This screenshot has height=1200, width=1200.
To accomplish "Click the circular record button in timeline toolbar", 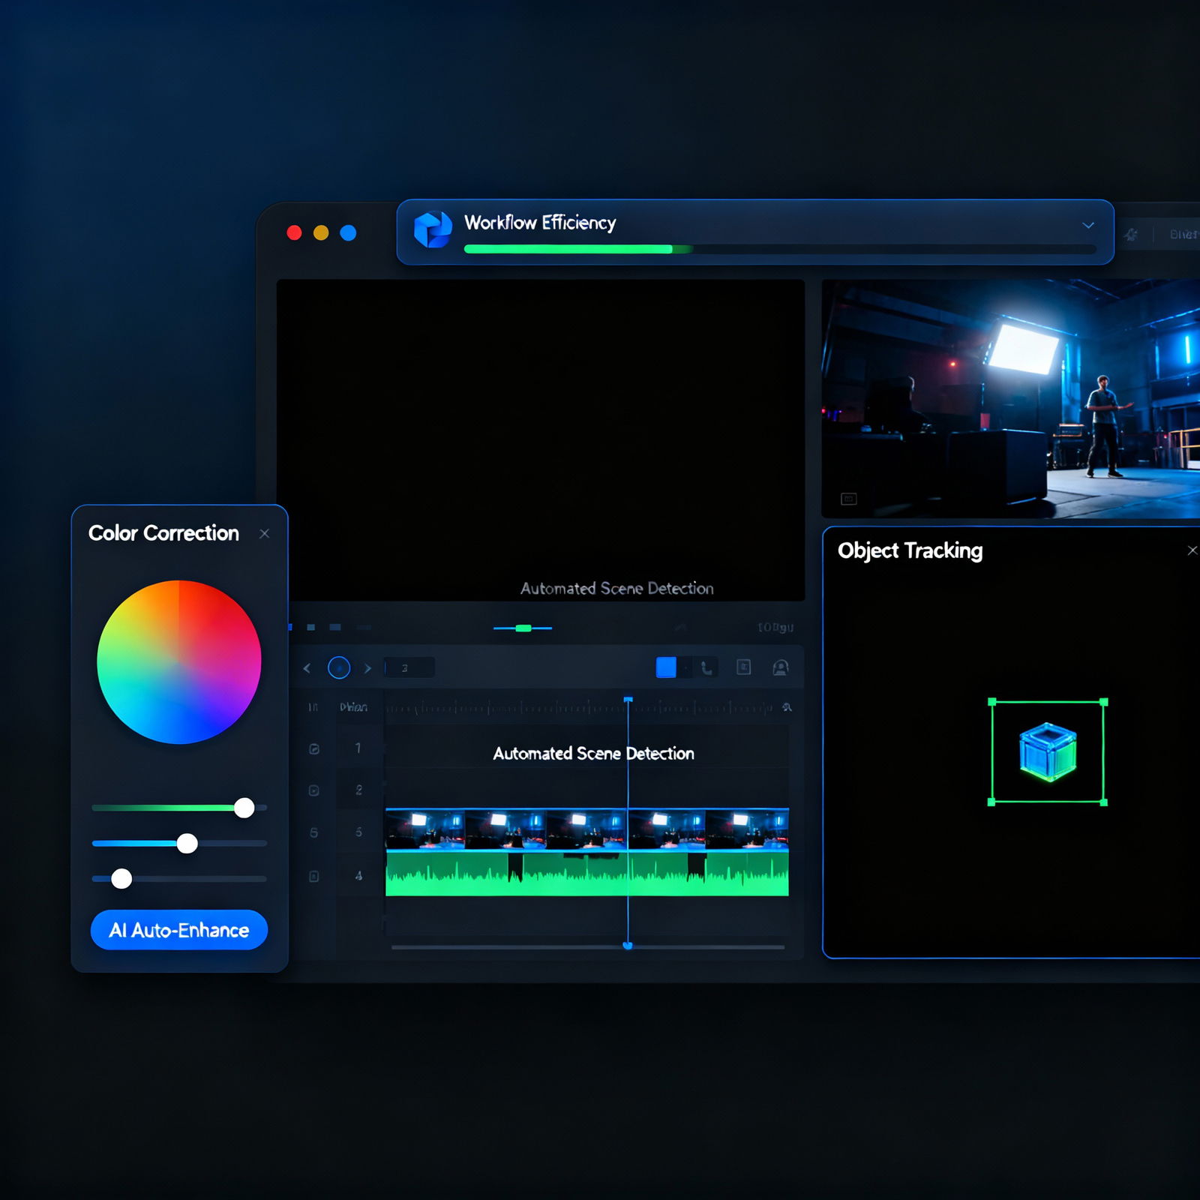I will pyautogui.click(x=339, y=667).
